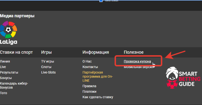Click the Информация column heading
Screen dimensions: 202x105
coord(96,52)
